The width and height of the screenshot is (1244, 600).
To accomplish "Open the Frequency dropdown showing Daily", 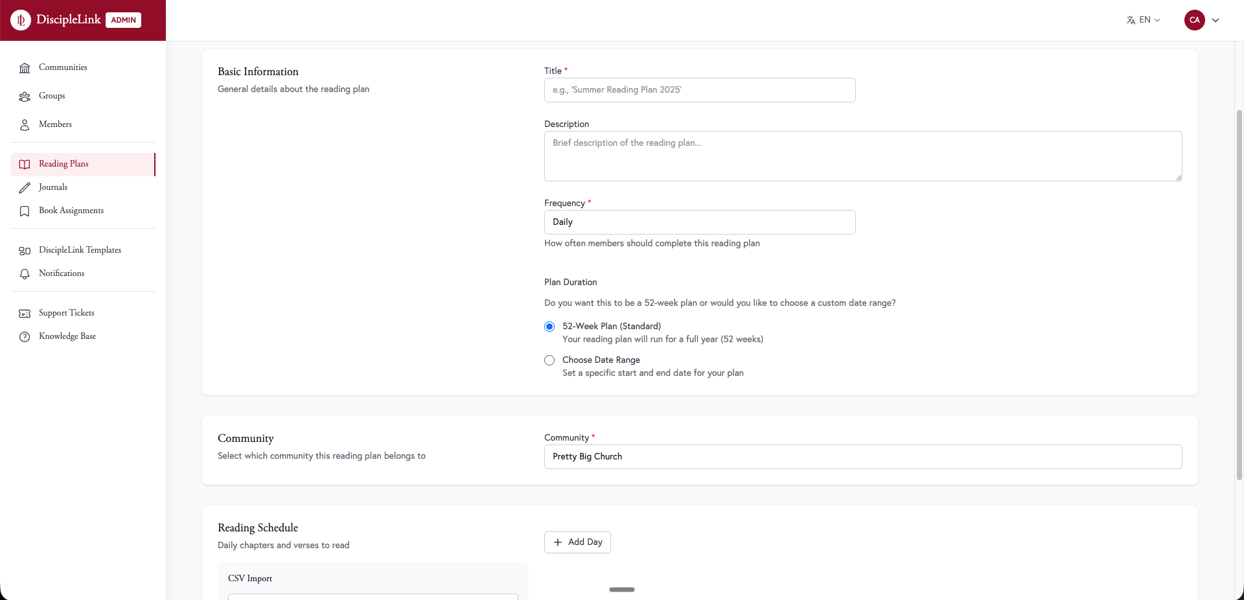I will click(x=700, y=222).
